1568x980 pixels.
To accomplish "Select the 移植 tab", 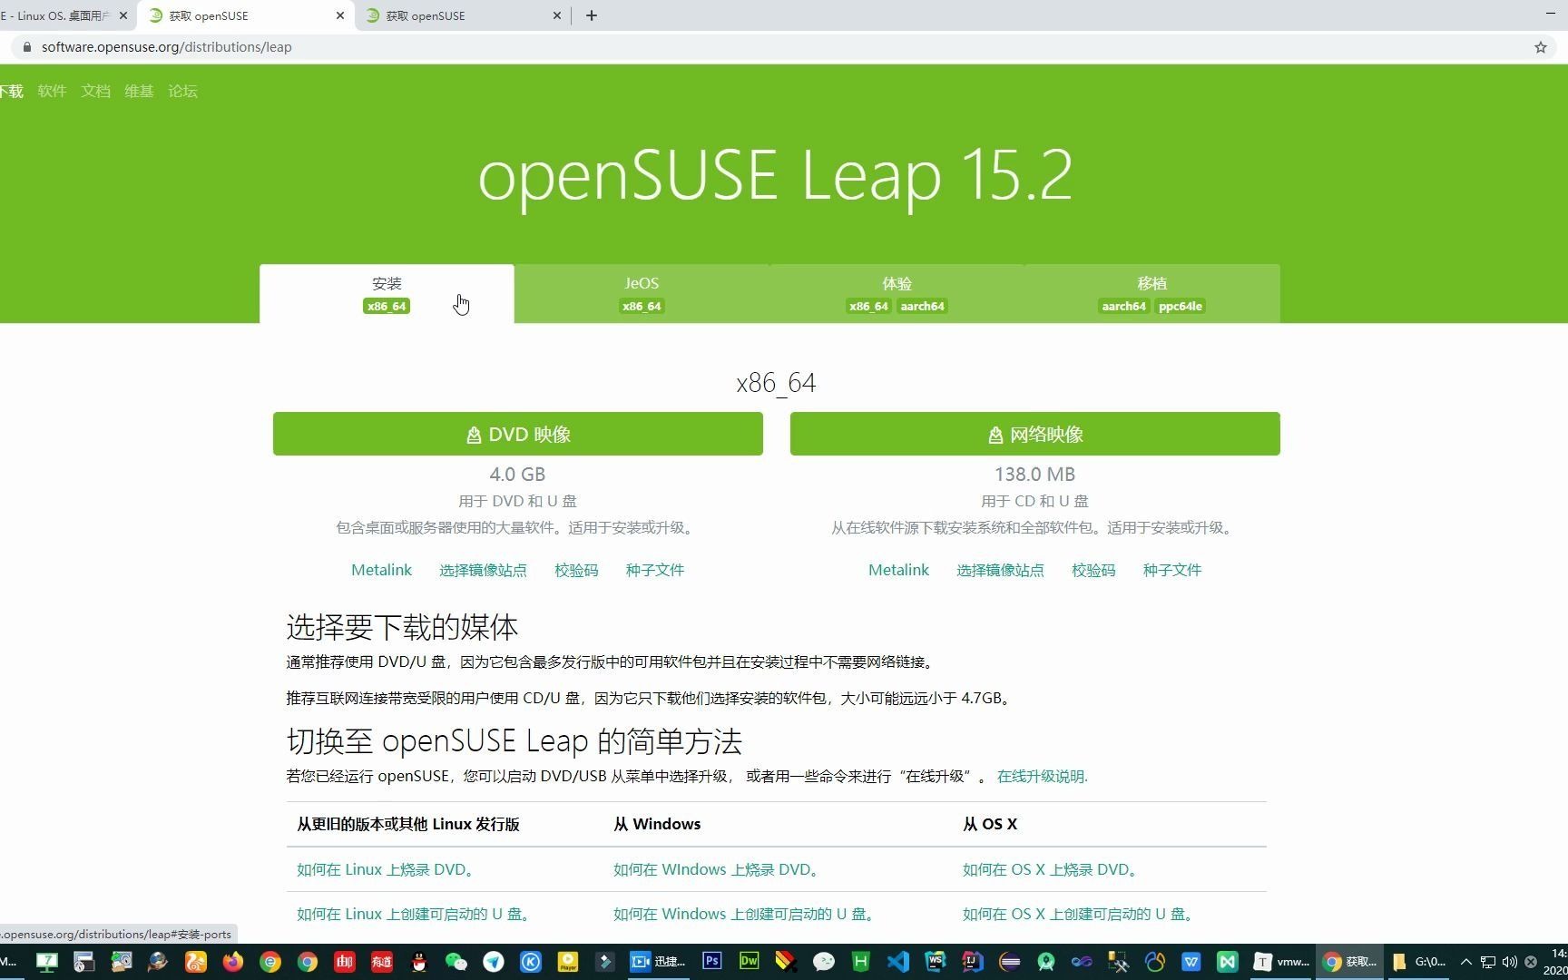I will [x=1151, y=294].
